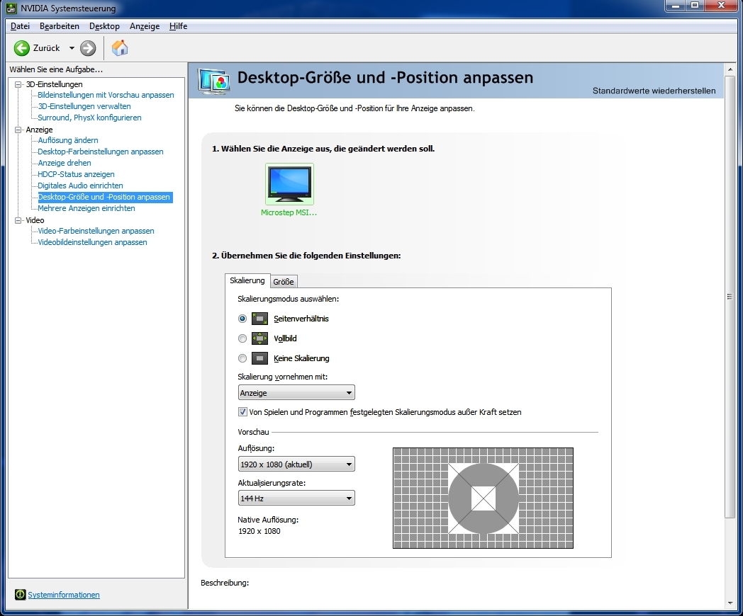Open the Skalierung vornehmen mit dropdown

coord(296,393)
